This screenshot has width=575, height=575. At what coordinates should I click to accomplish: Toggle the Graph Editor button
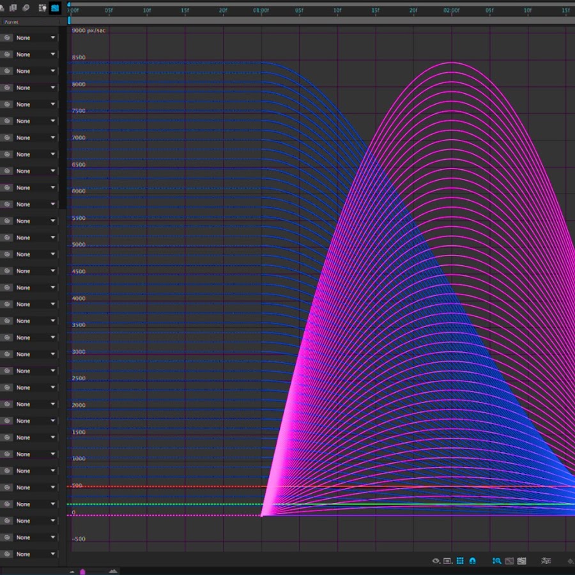tap(56, 8)
